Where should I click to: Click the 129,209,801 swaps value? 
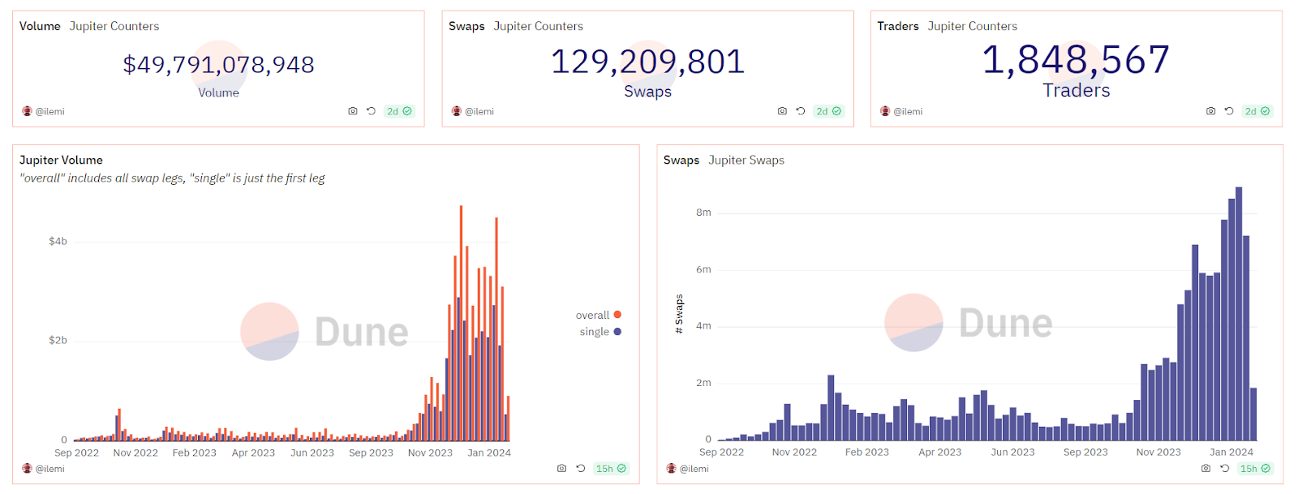647,62
